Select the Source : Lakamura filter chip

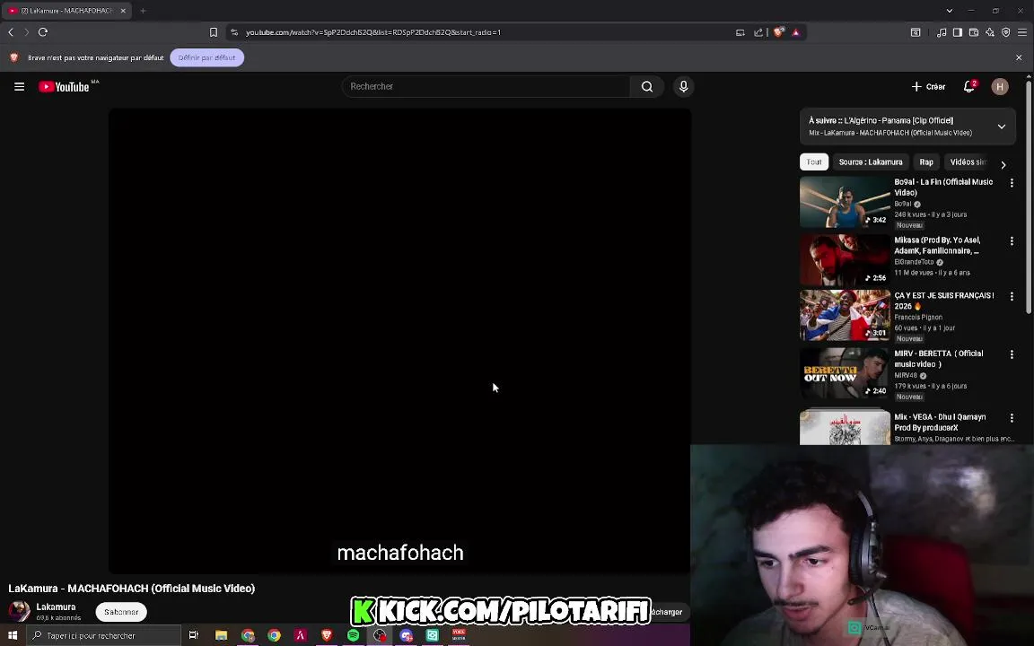click(871, 162)
